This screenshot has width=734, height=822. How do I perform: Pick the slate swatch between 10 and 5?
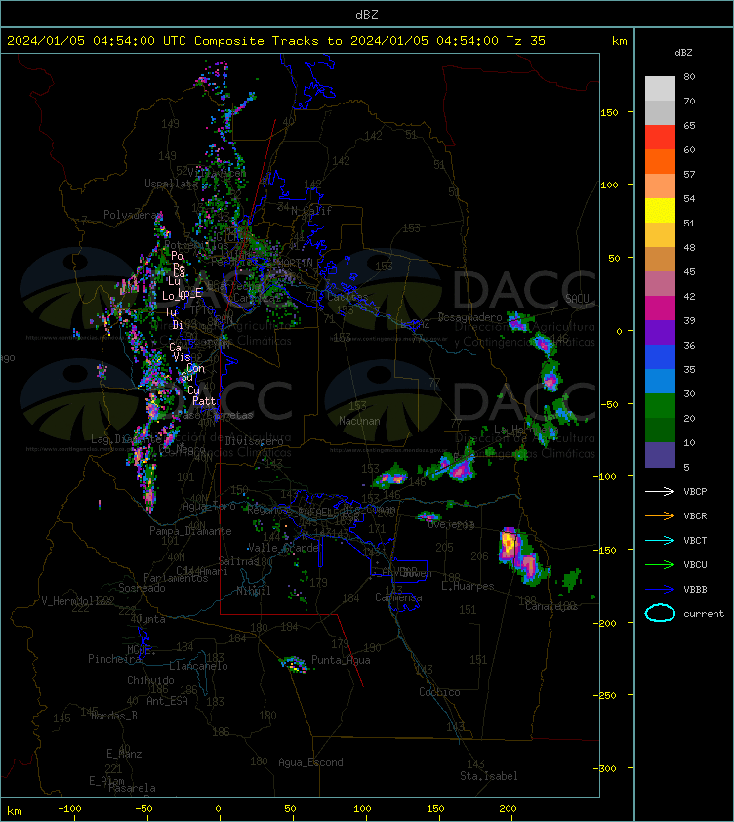pyautogui.click(x=660, y=455)
